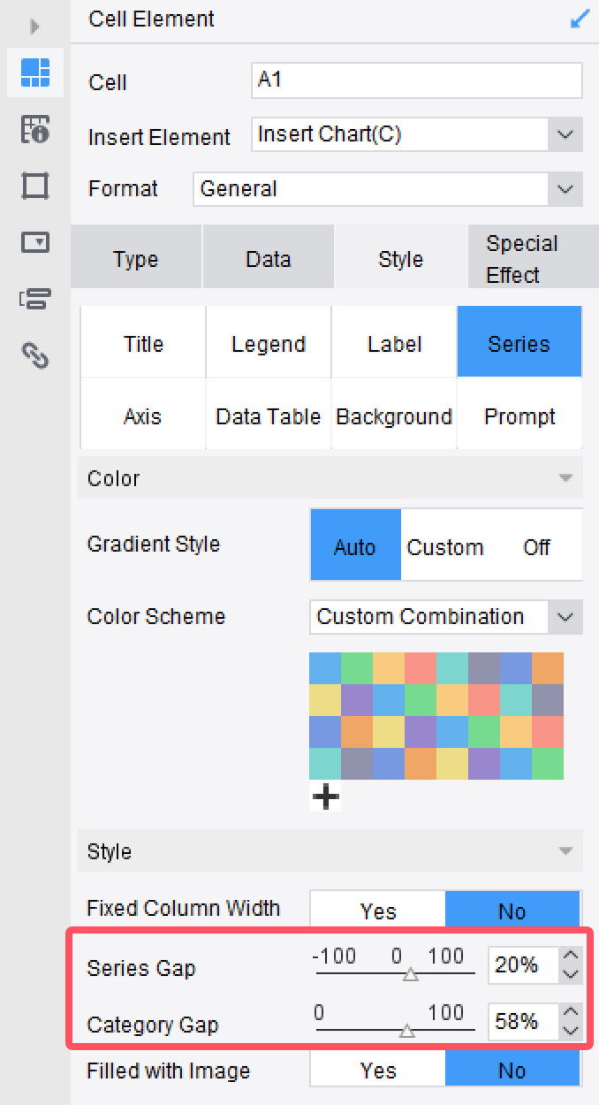Screen dimensions: 599x1105
Task: Open the floating element sidebar icon
Action: point(34,187)
